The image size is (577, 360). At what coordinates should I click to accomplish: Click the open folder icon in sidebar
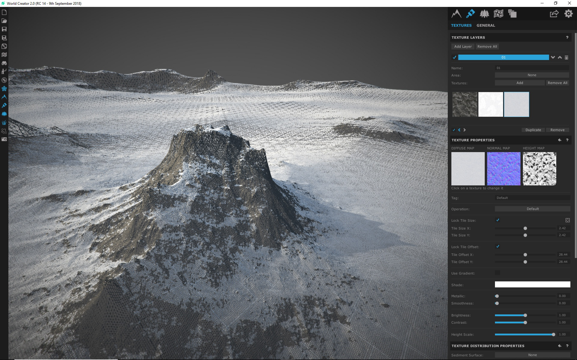click(x=4, y=21)
